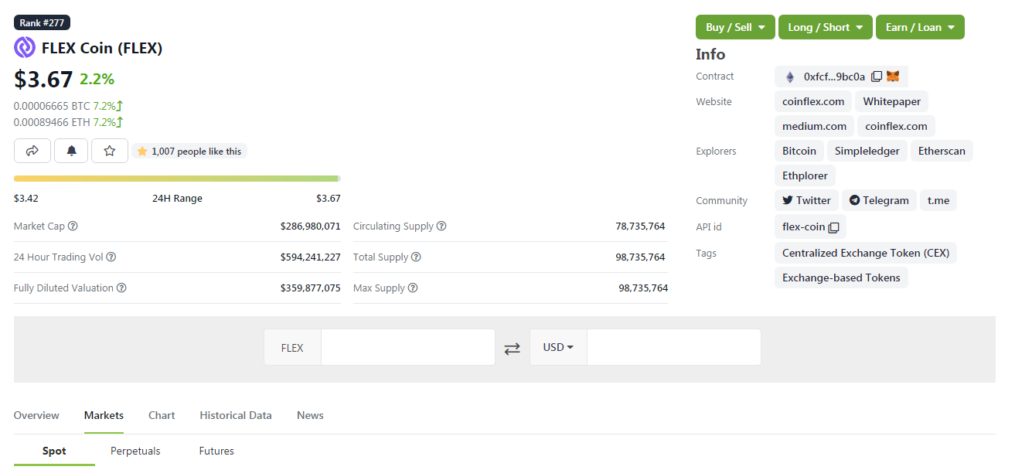Click the USD amount input field
The width and height of the screenshot is (1015, 470).
(x=673, y=347)
